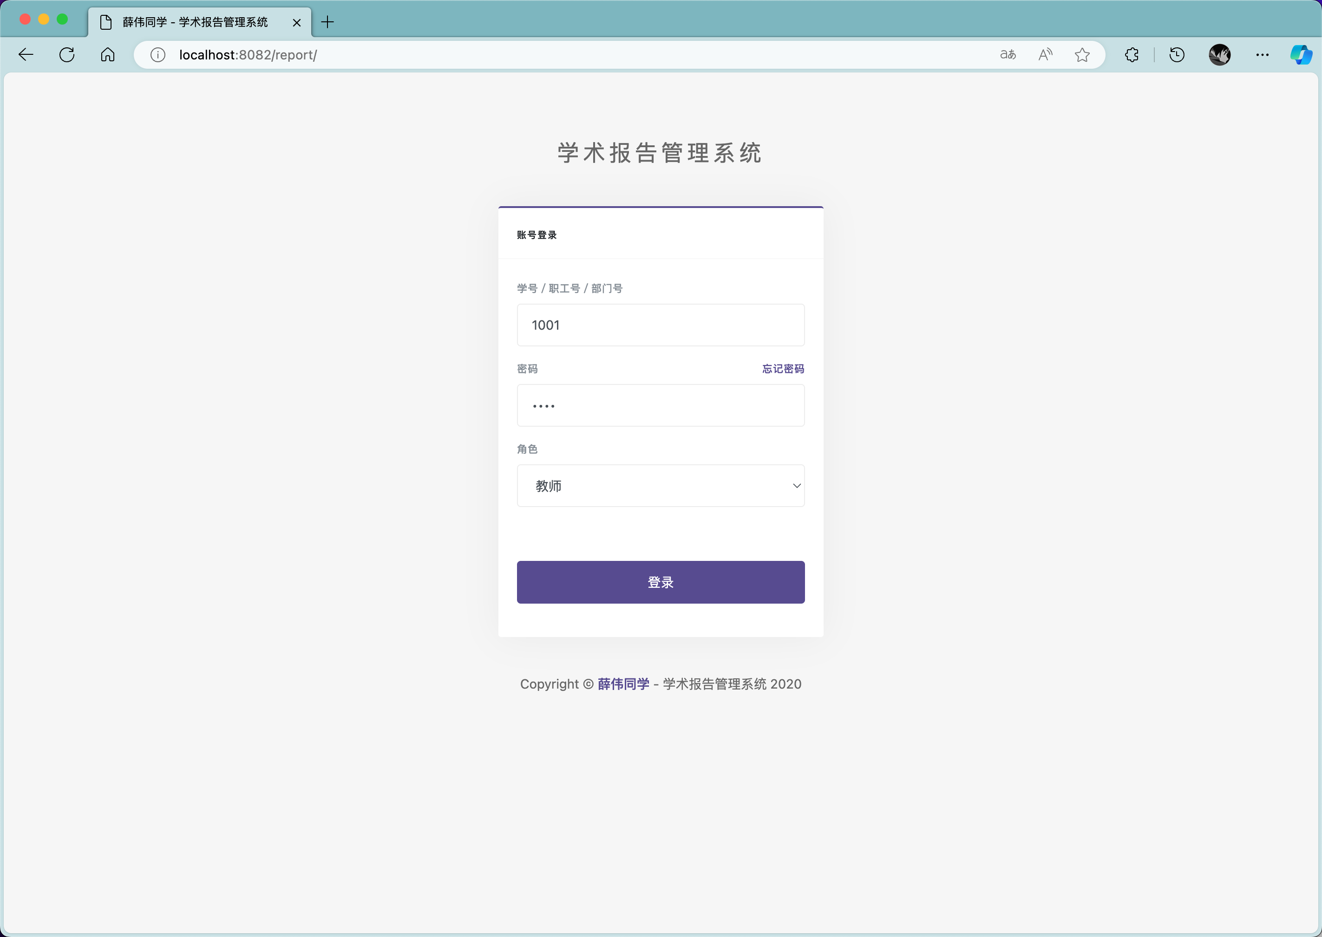Image resolution: width=1322 pixels, height=937 pixels.
Task: Click the 薛伟同学 footer link
Action: pyautogui.click(x=623, y=683)
